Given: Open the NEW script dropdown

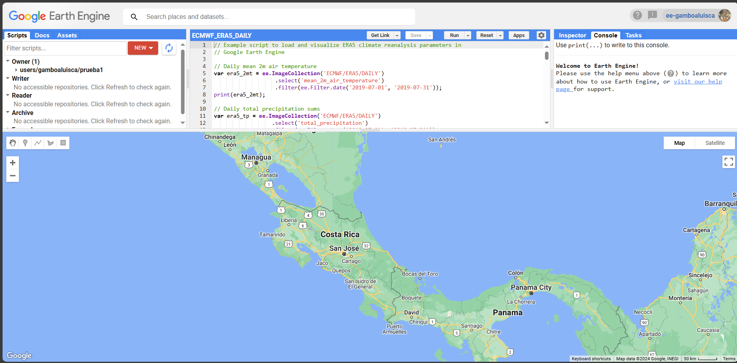Looking at the screenshot, I should [x=143, y=48].
